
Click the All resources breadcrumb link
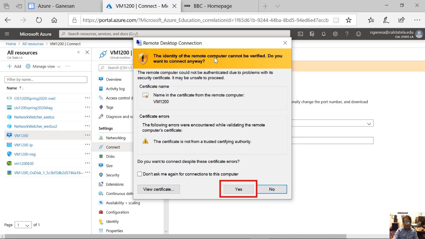(x=33, y=44)
